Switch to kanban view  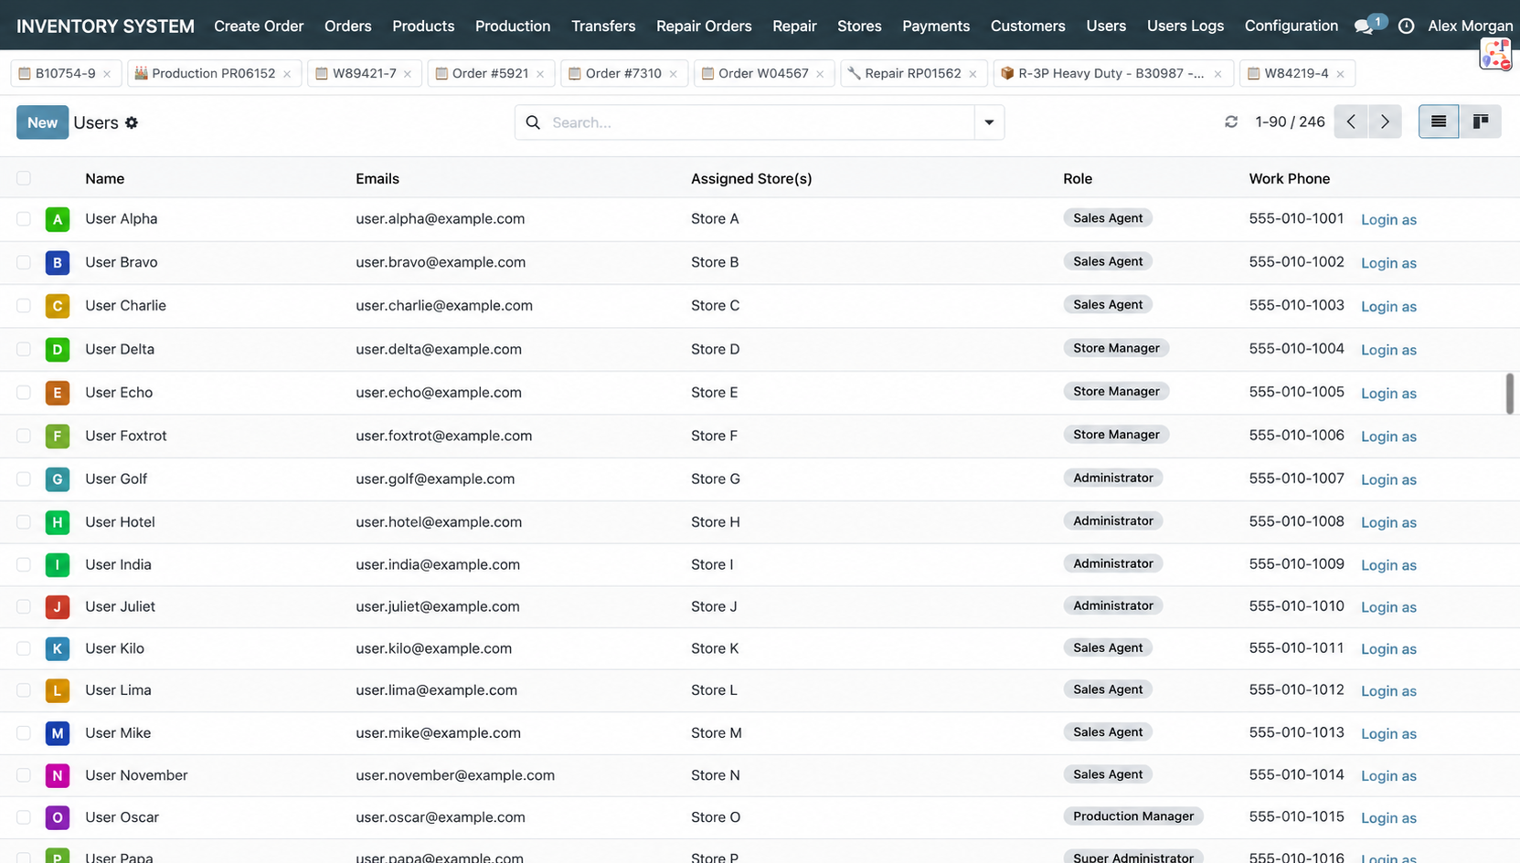[x=1481, y=121]
